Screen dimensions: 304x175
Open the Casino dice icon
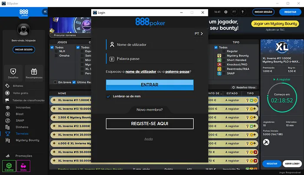9,166
